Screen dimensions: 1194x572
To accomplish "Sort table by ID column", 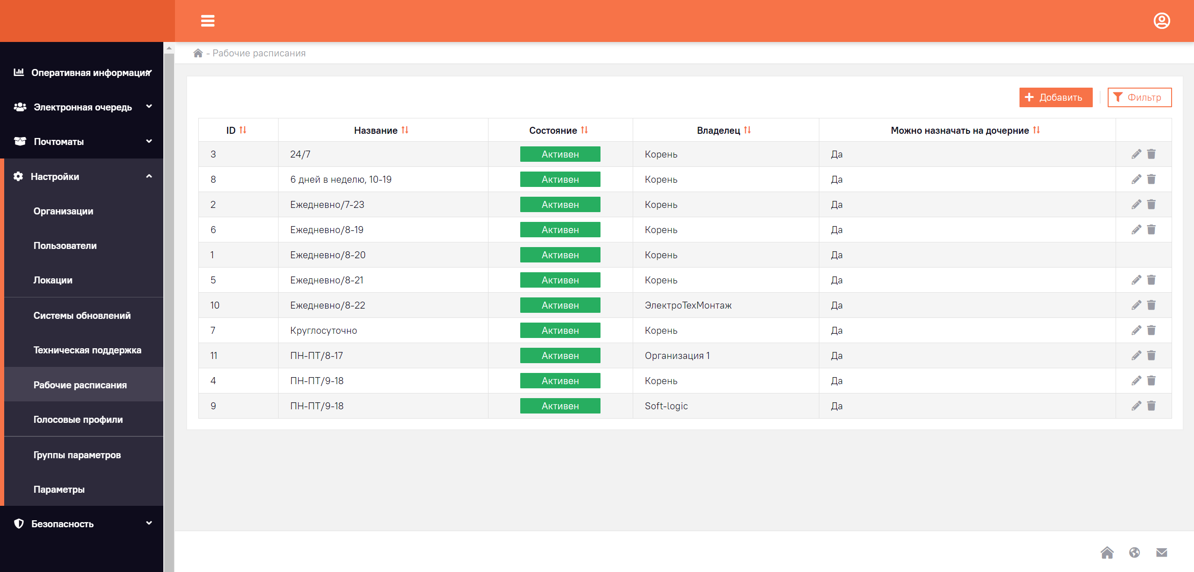I will pos(243,130).
